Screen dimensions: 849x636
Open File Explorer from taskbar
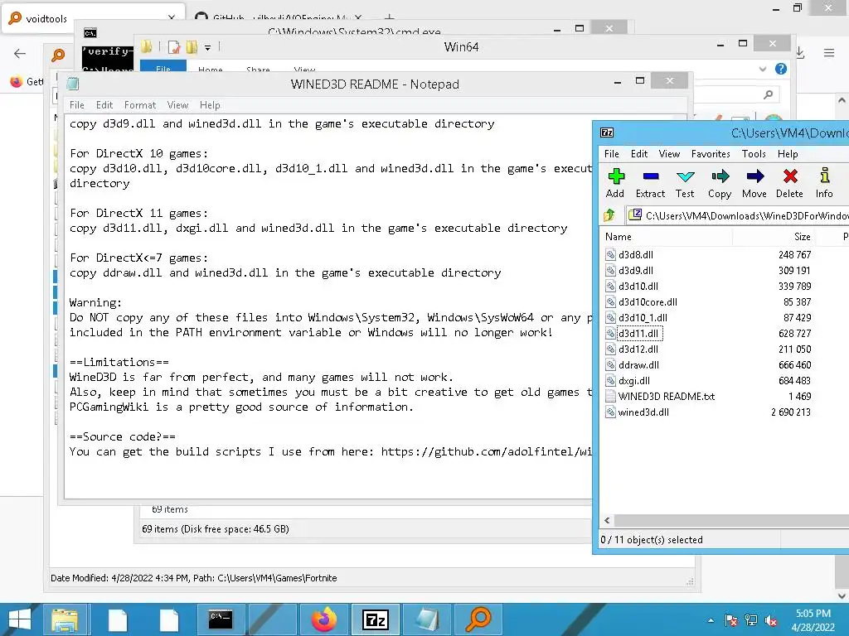(x=65, y=619)
